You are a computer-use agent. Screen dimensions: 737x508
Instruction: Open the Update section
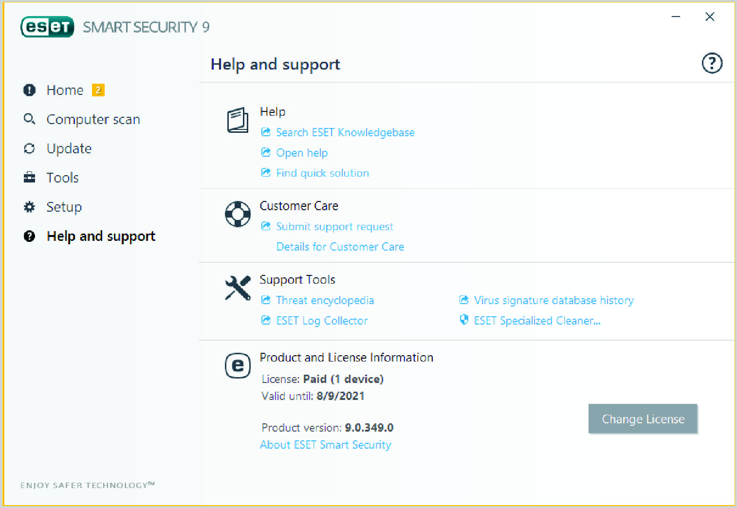tap(69, 149)
